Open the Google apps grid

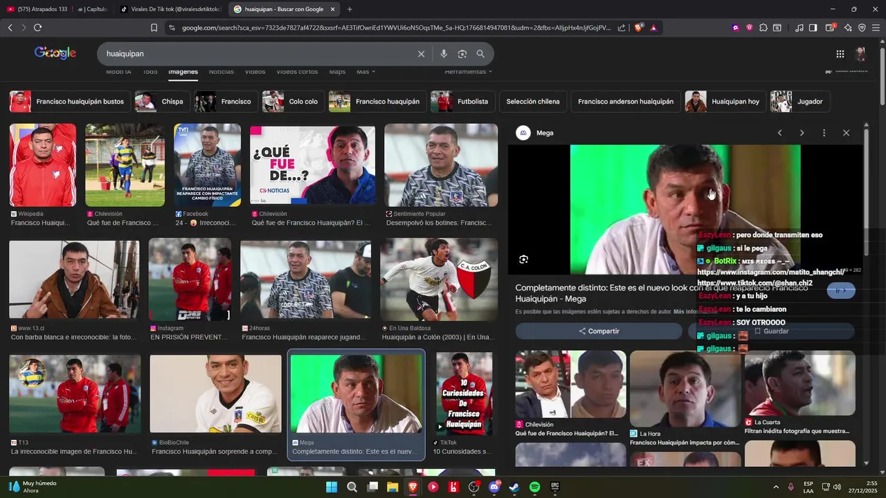point(840,54)
